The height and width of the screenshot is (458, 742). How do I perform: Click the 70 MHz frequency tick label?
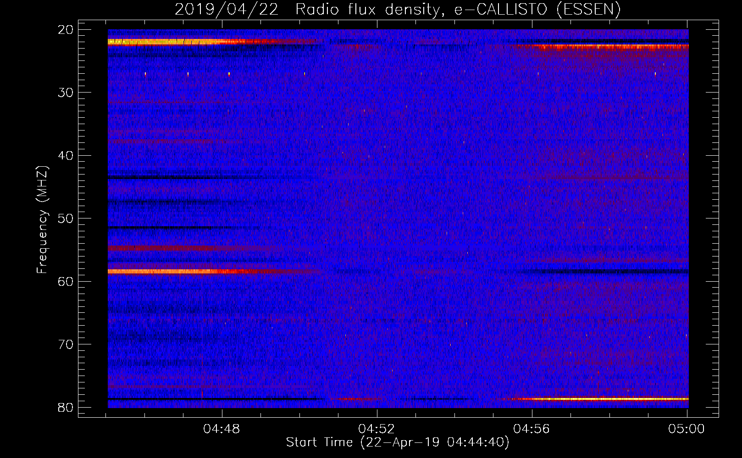coord(66,344)
